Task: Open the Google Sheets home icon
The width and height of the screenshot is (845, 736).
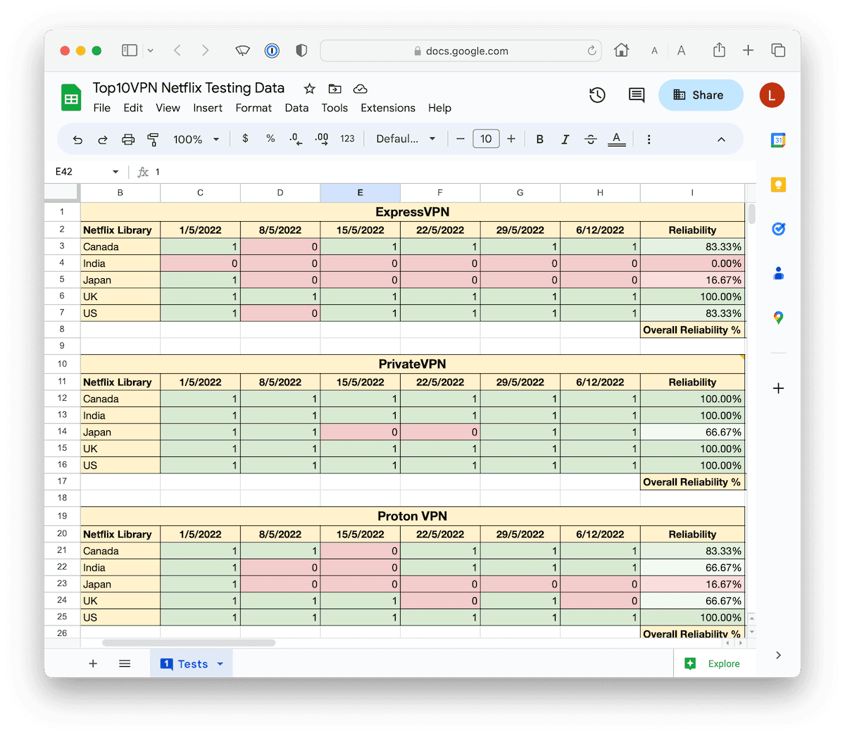Action: [x=71, y=98]
